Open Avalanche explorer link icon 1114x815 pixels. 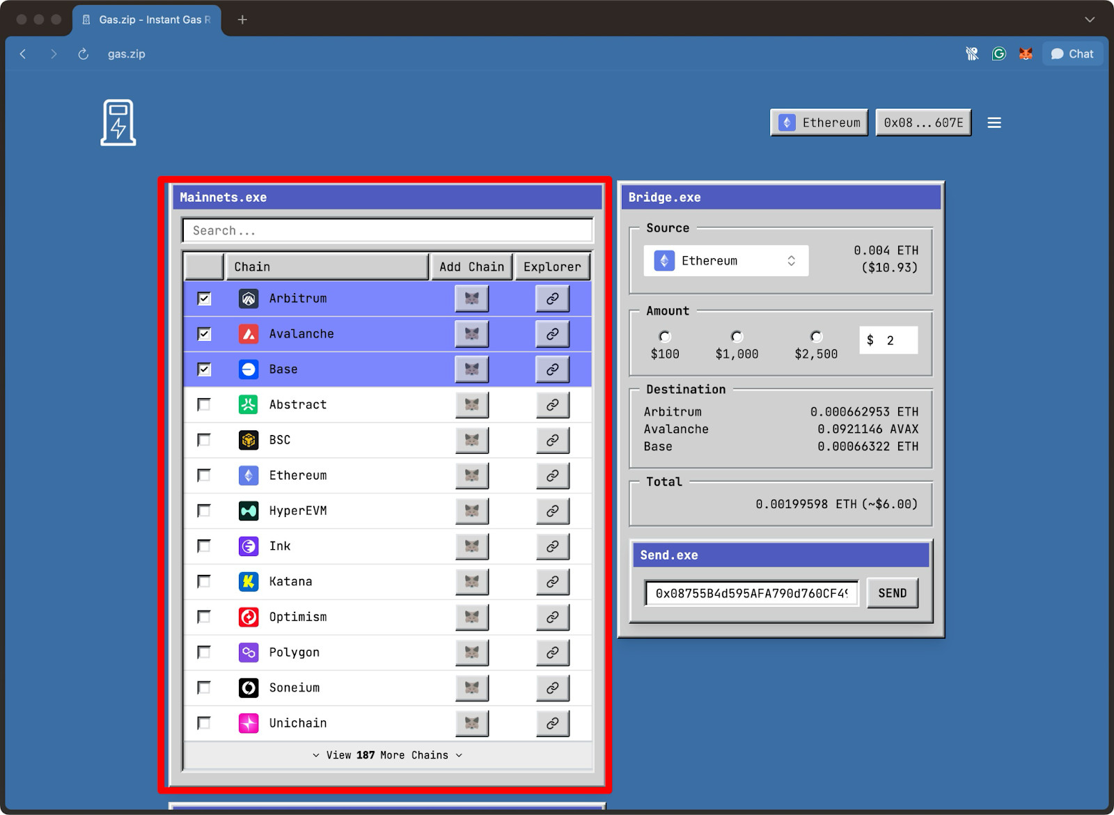(553, 334)
